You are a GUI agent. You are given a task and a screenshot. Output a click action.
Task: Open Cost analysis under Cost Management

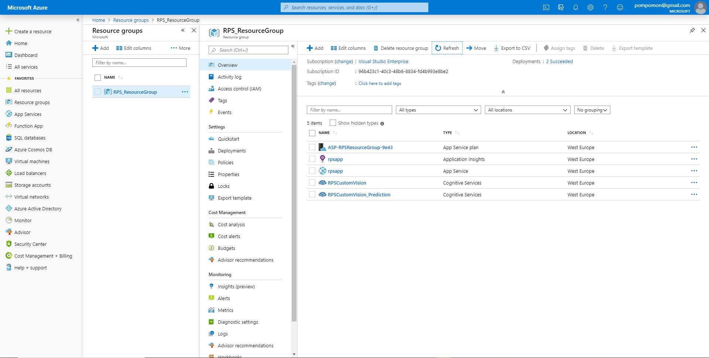tap(231, 224)
